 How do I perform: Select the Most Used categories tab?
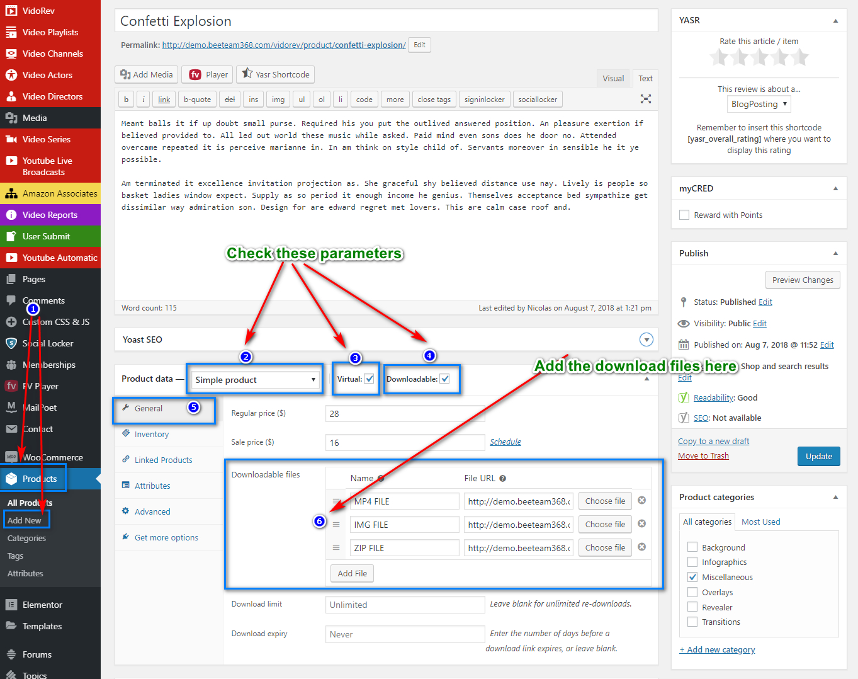[760, 522]
